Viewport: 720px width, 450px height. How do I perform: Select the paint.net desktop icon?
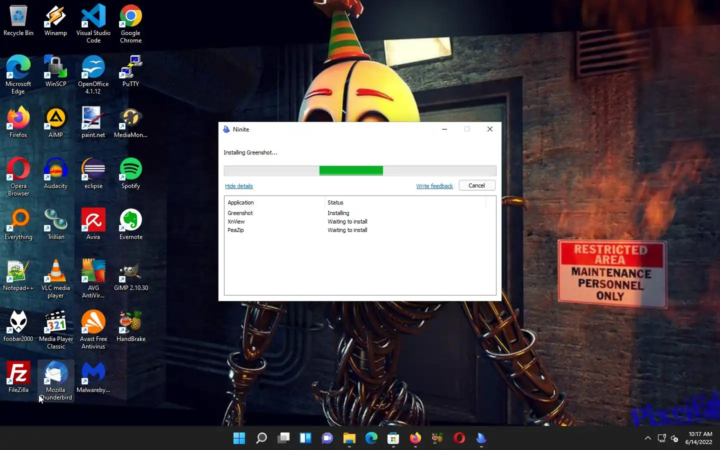[x=93, y=122]
